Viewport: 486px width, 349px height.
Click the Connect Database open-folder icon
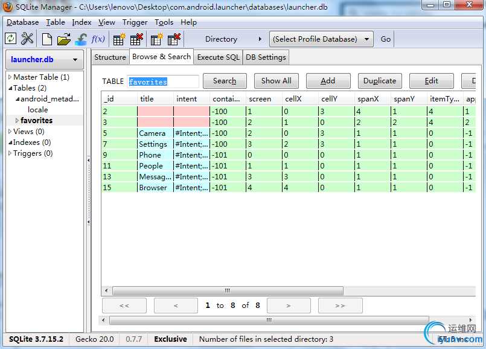64,39
